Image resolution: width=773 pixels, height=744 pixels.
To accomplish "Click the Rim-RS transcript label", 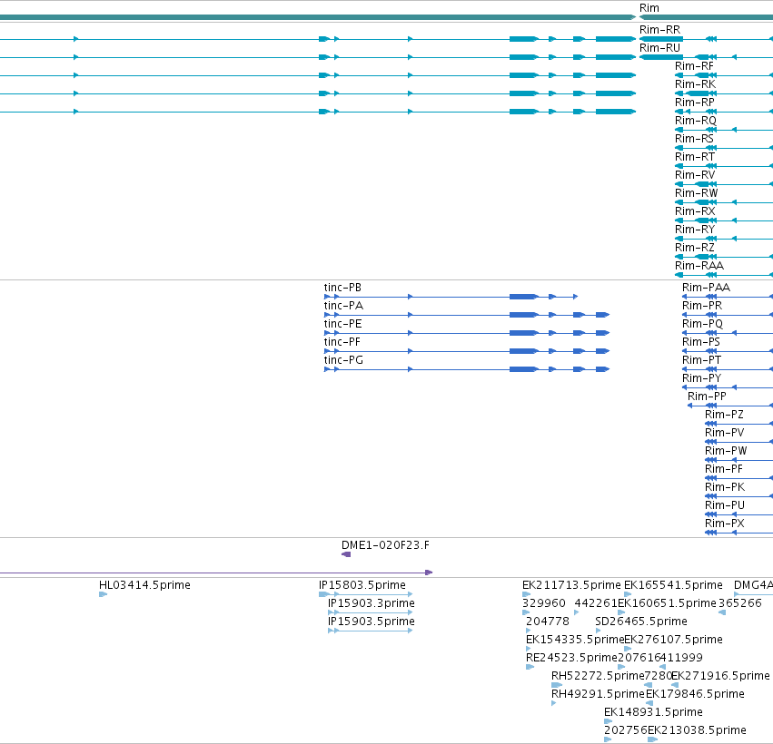I will pos(694,139).
